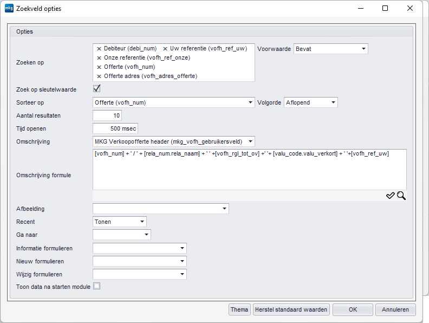
Task: Open the Volgorde Aflopend dropdown
Action: [310, 102]
